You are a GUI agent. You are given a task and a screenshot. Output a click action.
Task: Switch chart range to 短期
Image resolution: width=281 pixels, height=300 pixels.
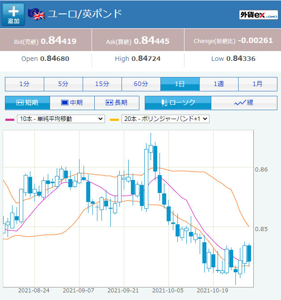28,103
